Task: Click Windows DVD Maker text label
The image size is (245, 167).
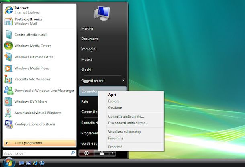Action: point(31,102)
